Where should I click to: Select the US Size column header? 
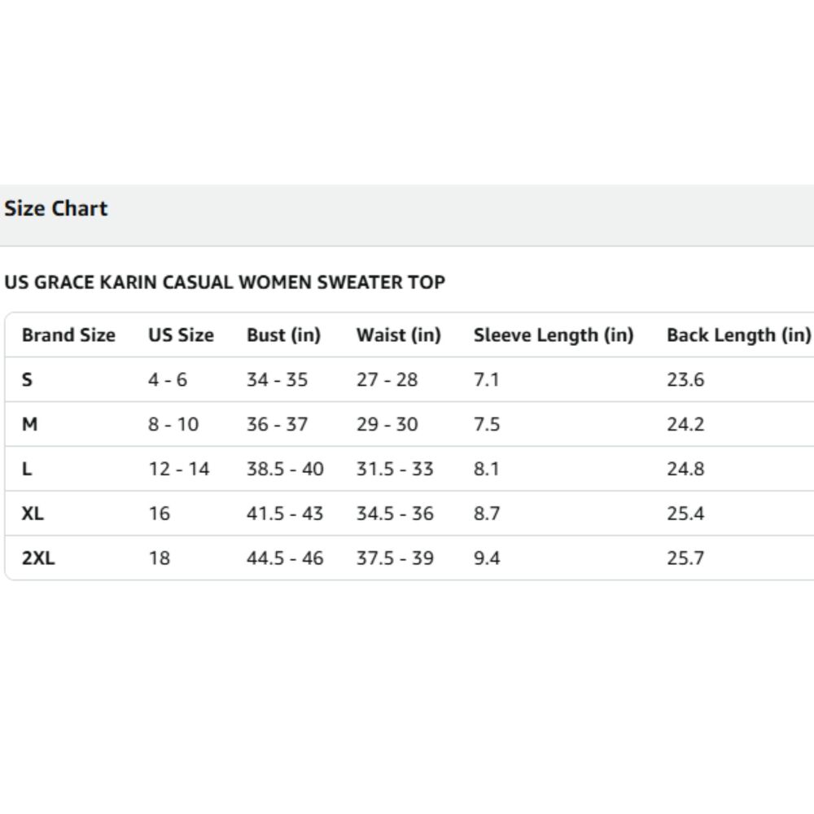tap(181, 335)
